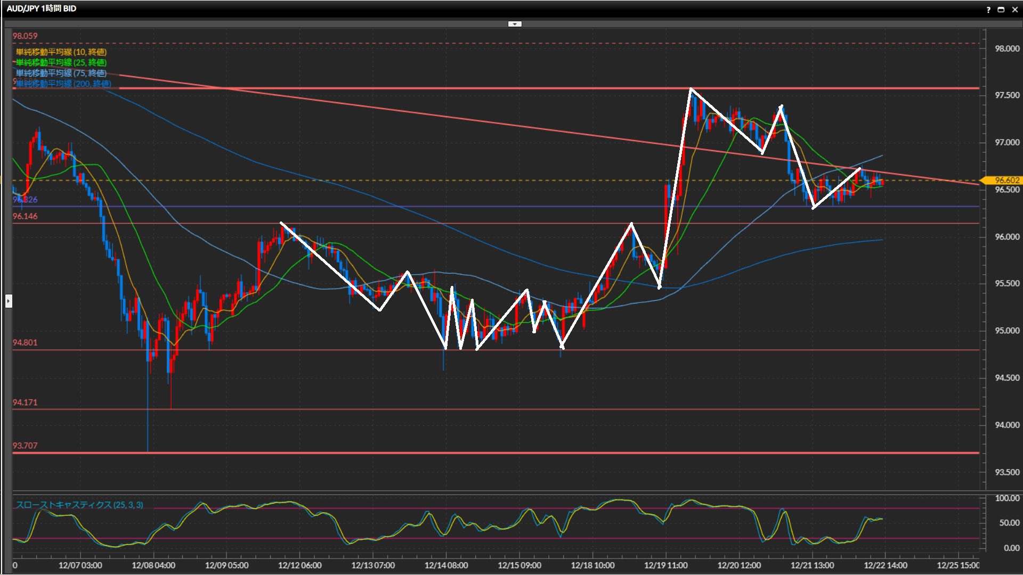This screenshot has width=1023, height=575.
Task: Click the 97.500 price scale label
Action: (1007, 95)
